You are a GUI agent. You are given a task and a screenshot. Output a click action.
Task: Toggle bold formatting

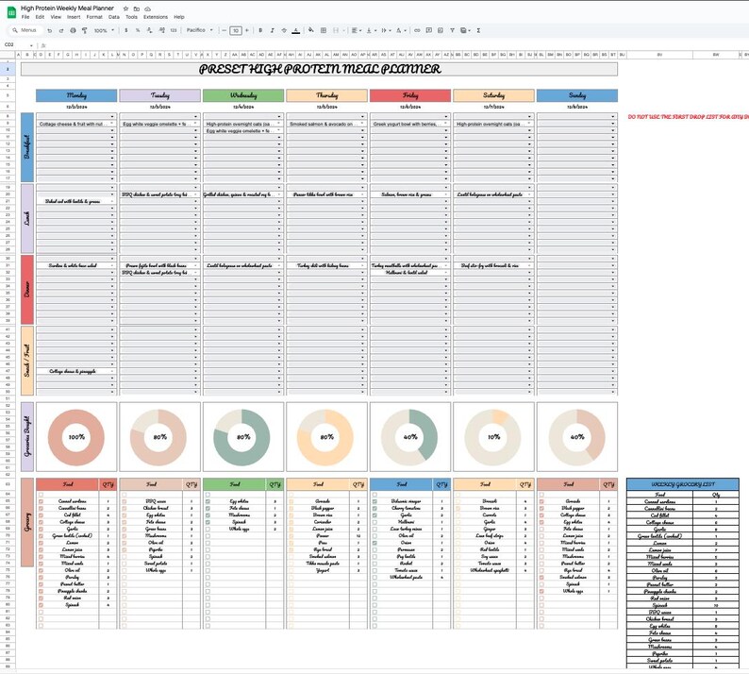coord(260,30)
